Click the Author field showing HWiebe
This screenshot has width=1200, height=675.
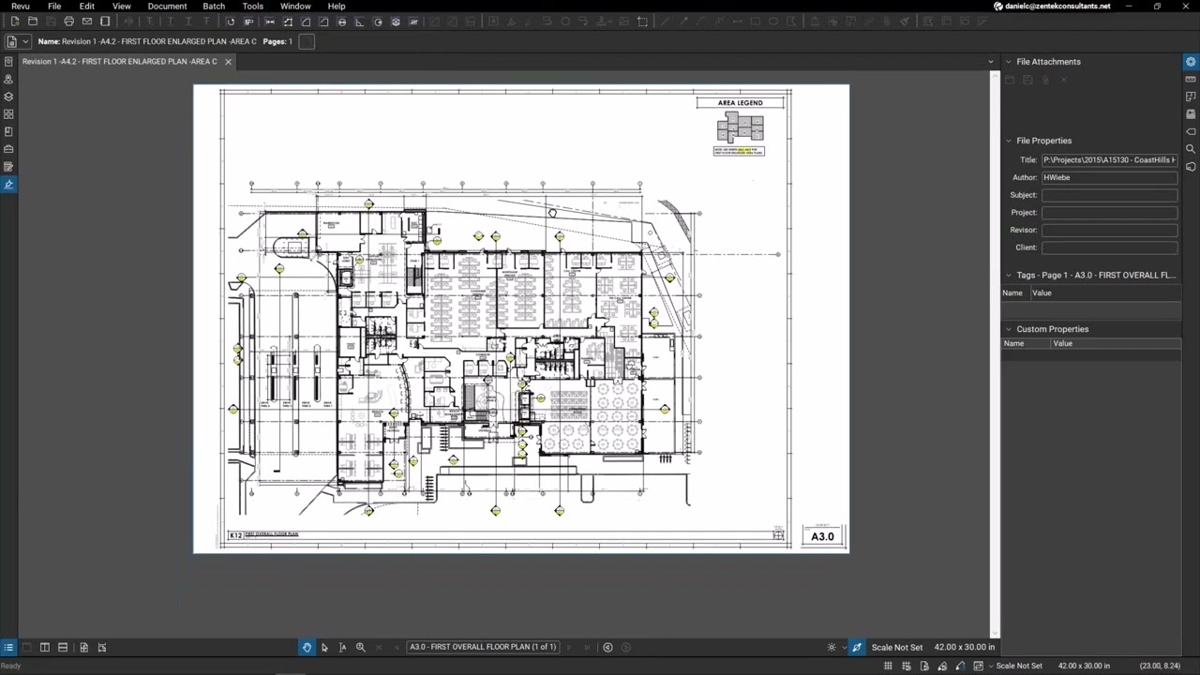(x=1109, y=177)
